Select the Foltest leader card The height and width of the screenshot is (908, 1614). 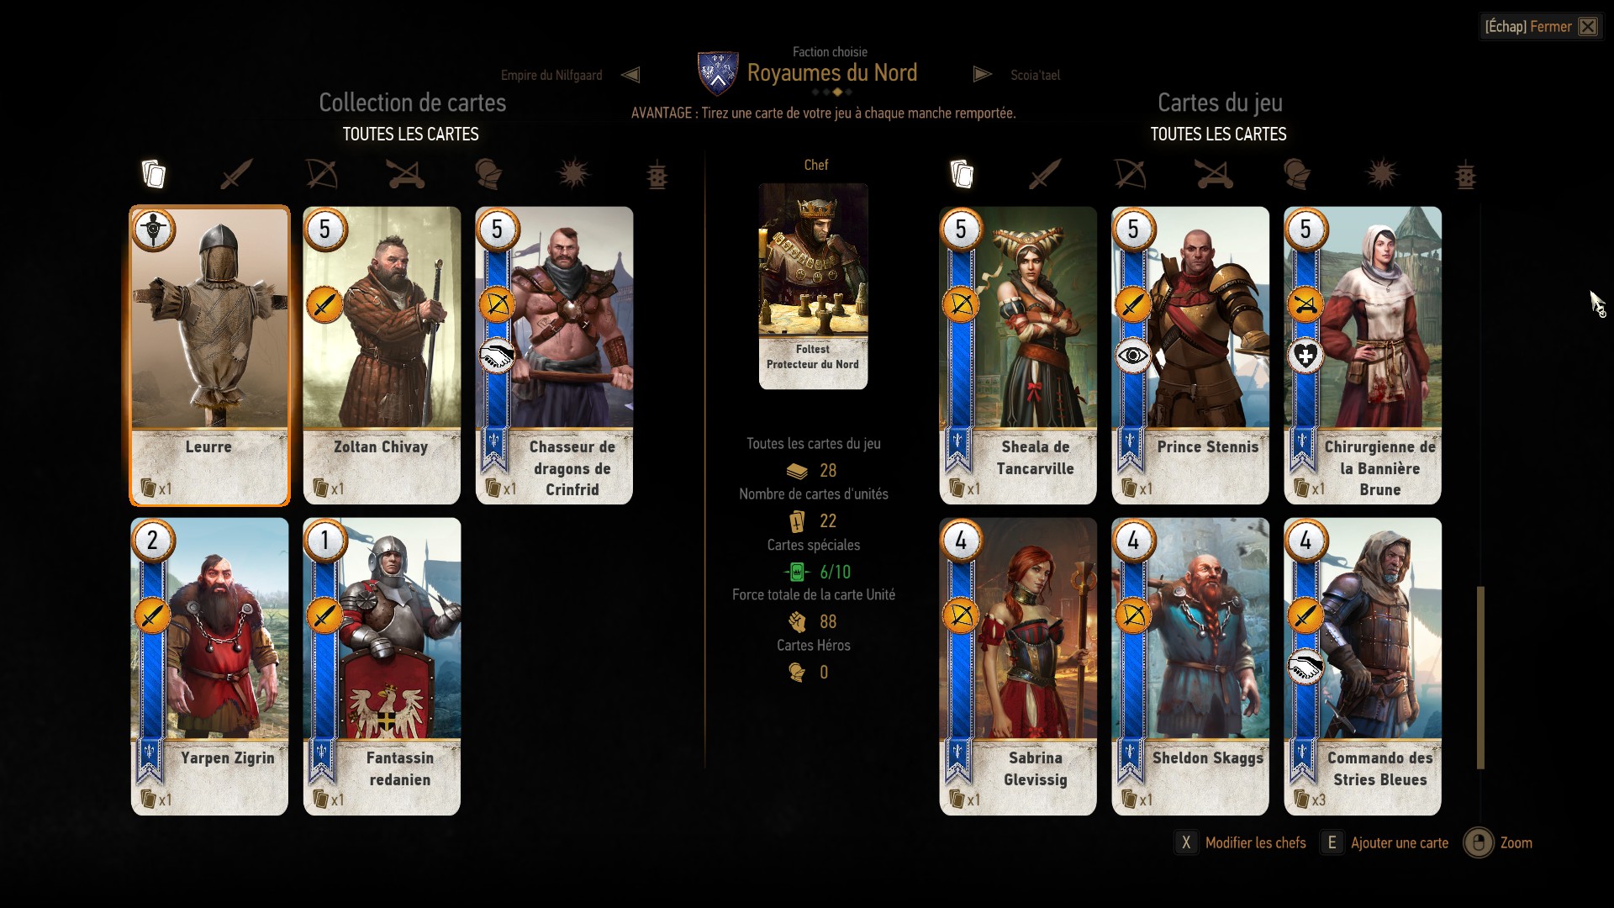[813, 286]
